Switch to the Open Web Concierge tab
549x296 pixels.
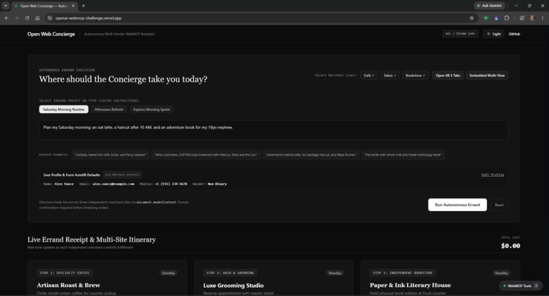point(44,5)
